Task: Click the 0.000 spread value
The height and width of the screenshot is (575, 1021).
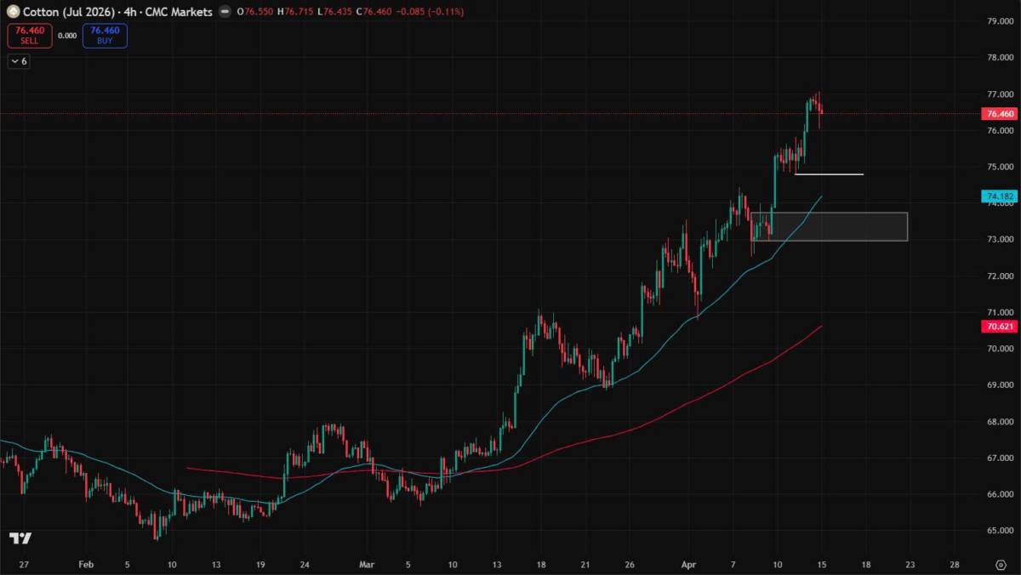Action: click(67, 36)
